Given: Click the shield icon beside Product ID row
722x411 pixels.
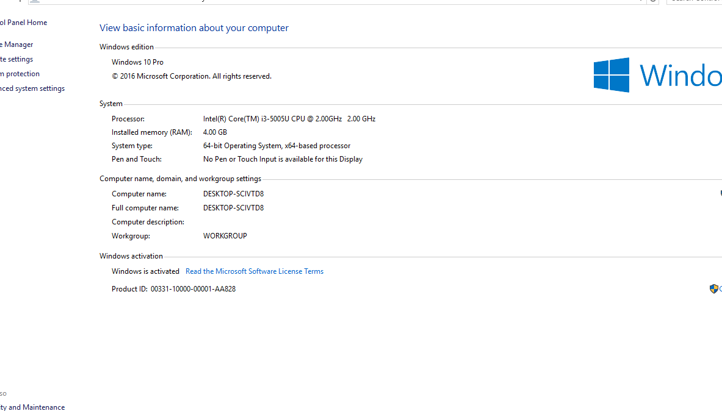Looking at the screenshot, I should (x=713, y=289).
